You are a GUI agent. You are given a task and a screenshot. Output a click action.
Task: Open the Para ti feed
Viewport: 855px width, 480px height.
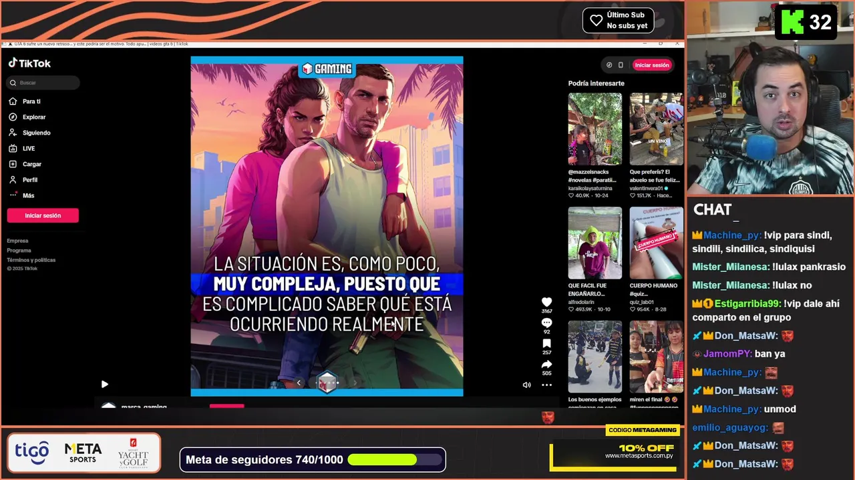[x=31, y=101]
